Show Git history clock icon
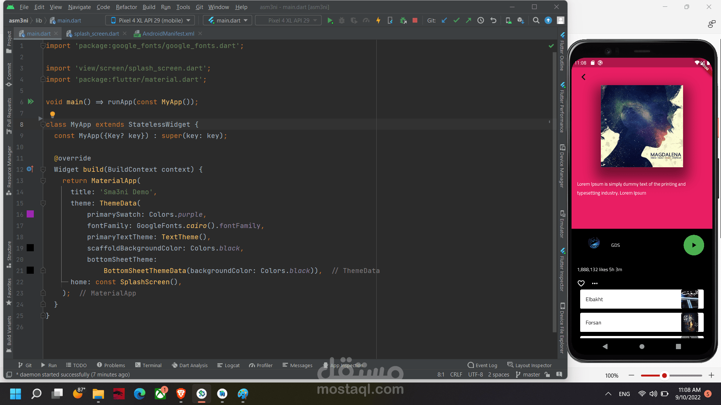 [x=481, y=21]
